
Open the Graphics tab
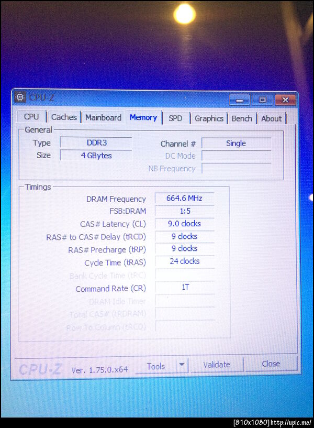tap(209, 118)
